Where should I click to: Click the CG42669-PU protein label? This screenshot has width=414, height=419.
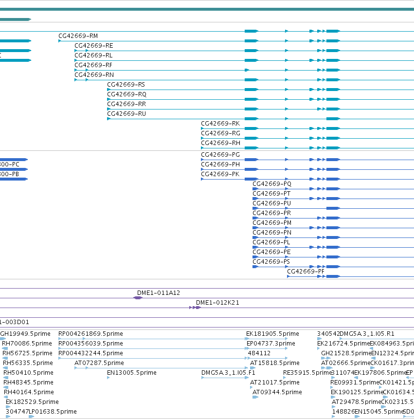[x=271, y=203]
